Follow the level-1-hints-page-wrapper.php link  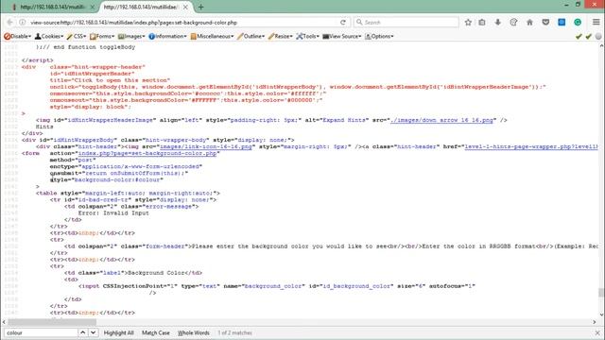[x=531, y=146]
